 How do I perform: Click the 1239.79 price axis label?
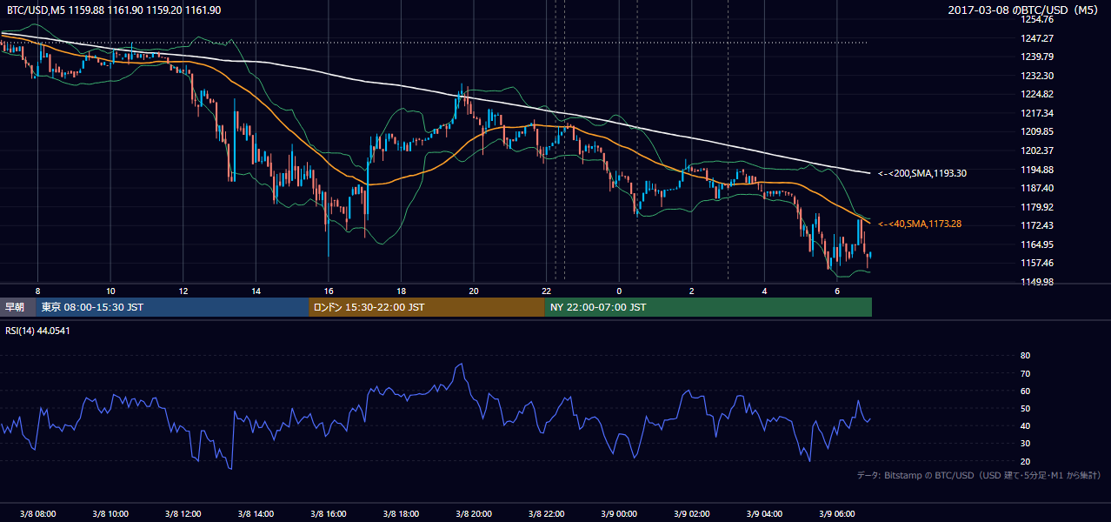(x=1037, y=57)
